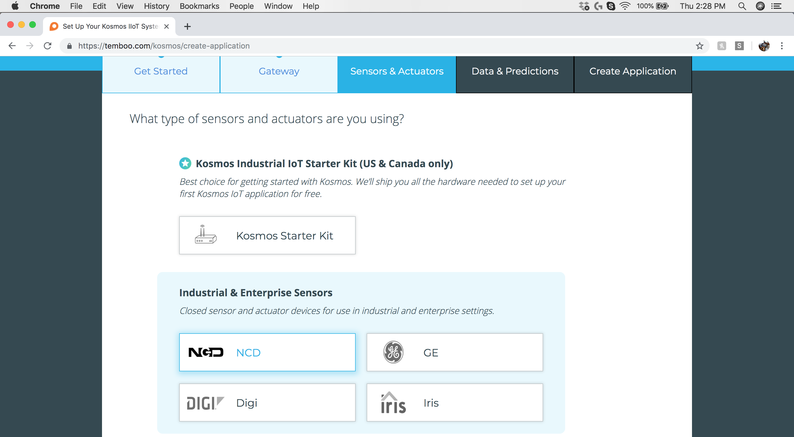This screenshot has width=794, height=437.
Task: Open the Notification Center list icon
Action: point(776,6)
